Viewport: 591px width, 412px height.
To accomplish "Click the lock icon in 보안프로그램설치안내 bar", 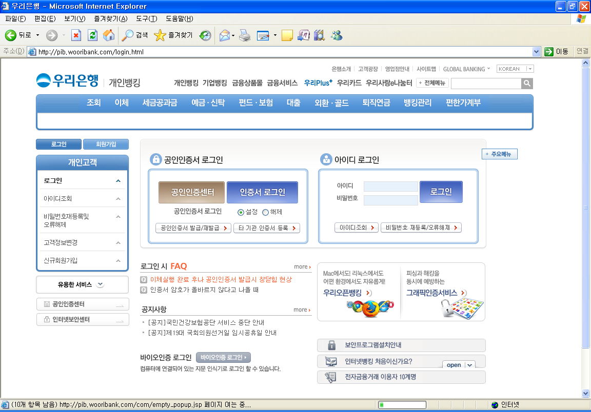I will pyautogui.click(x=331, y=345).
